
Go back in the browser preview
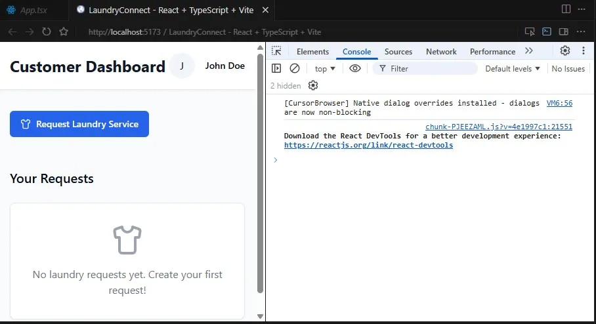12,32
